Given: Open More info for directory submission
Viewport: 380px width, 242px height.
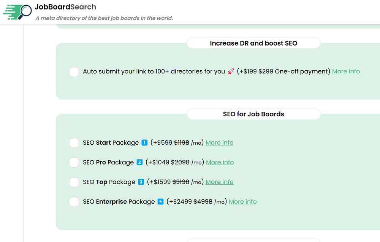Looking at the screenshot, I should click(346, 71).
